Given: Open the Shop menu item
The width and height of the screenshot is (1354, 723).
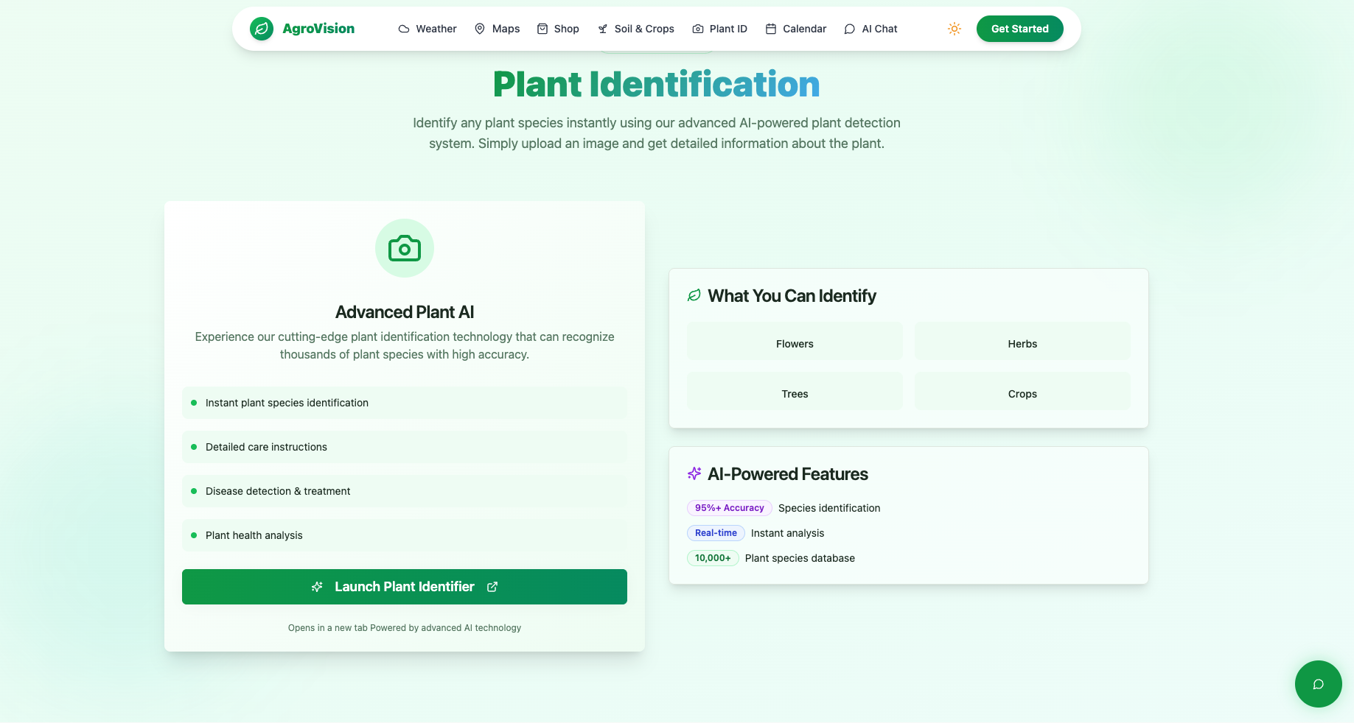Looking at the screenshot, I should pos(558,29).
